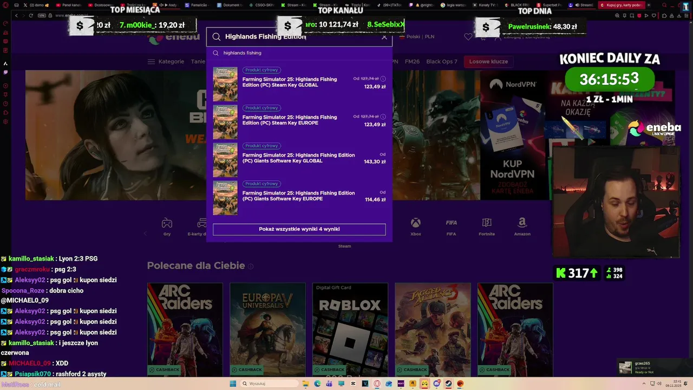The width and height of the screenshot is (693, 390).
Task: Switch to the 'Panel kanału' browser tab
Action: [x=69, y=5]
